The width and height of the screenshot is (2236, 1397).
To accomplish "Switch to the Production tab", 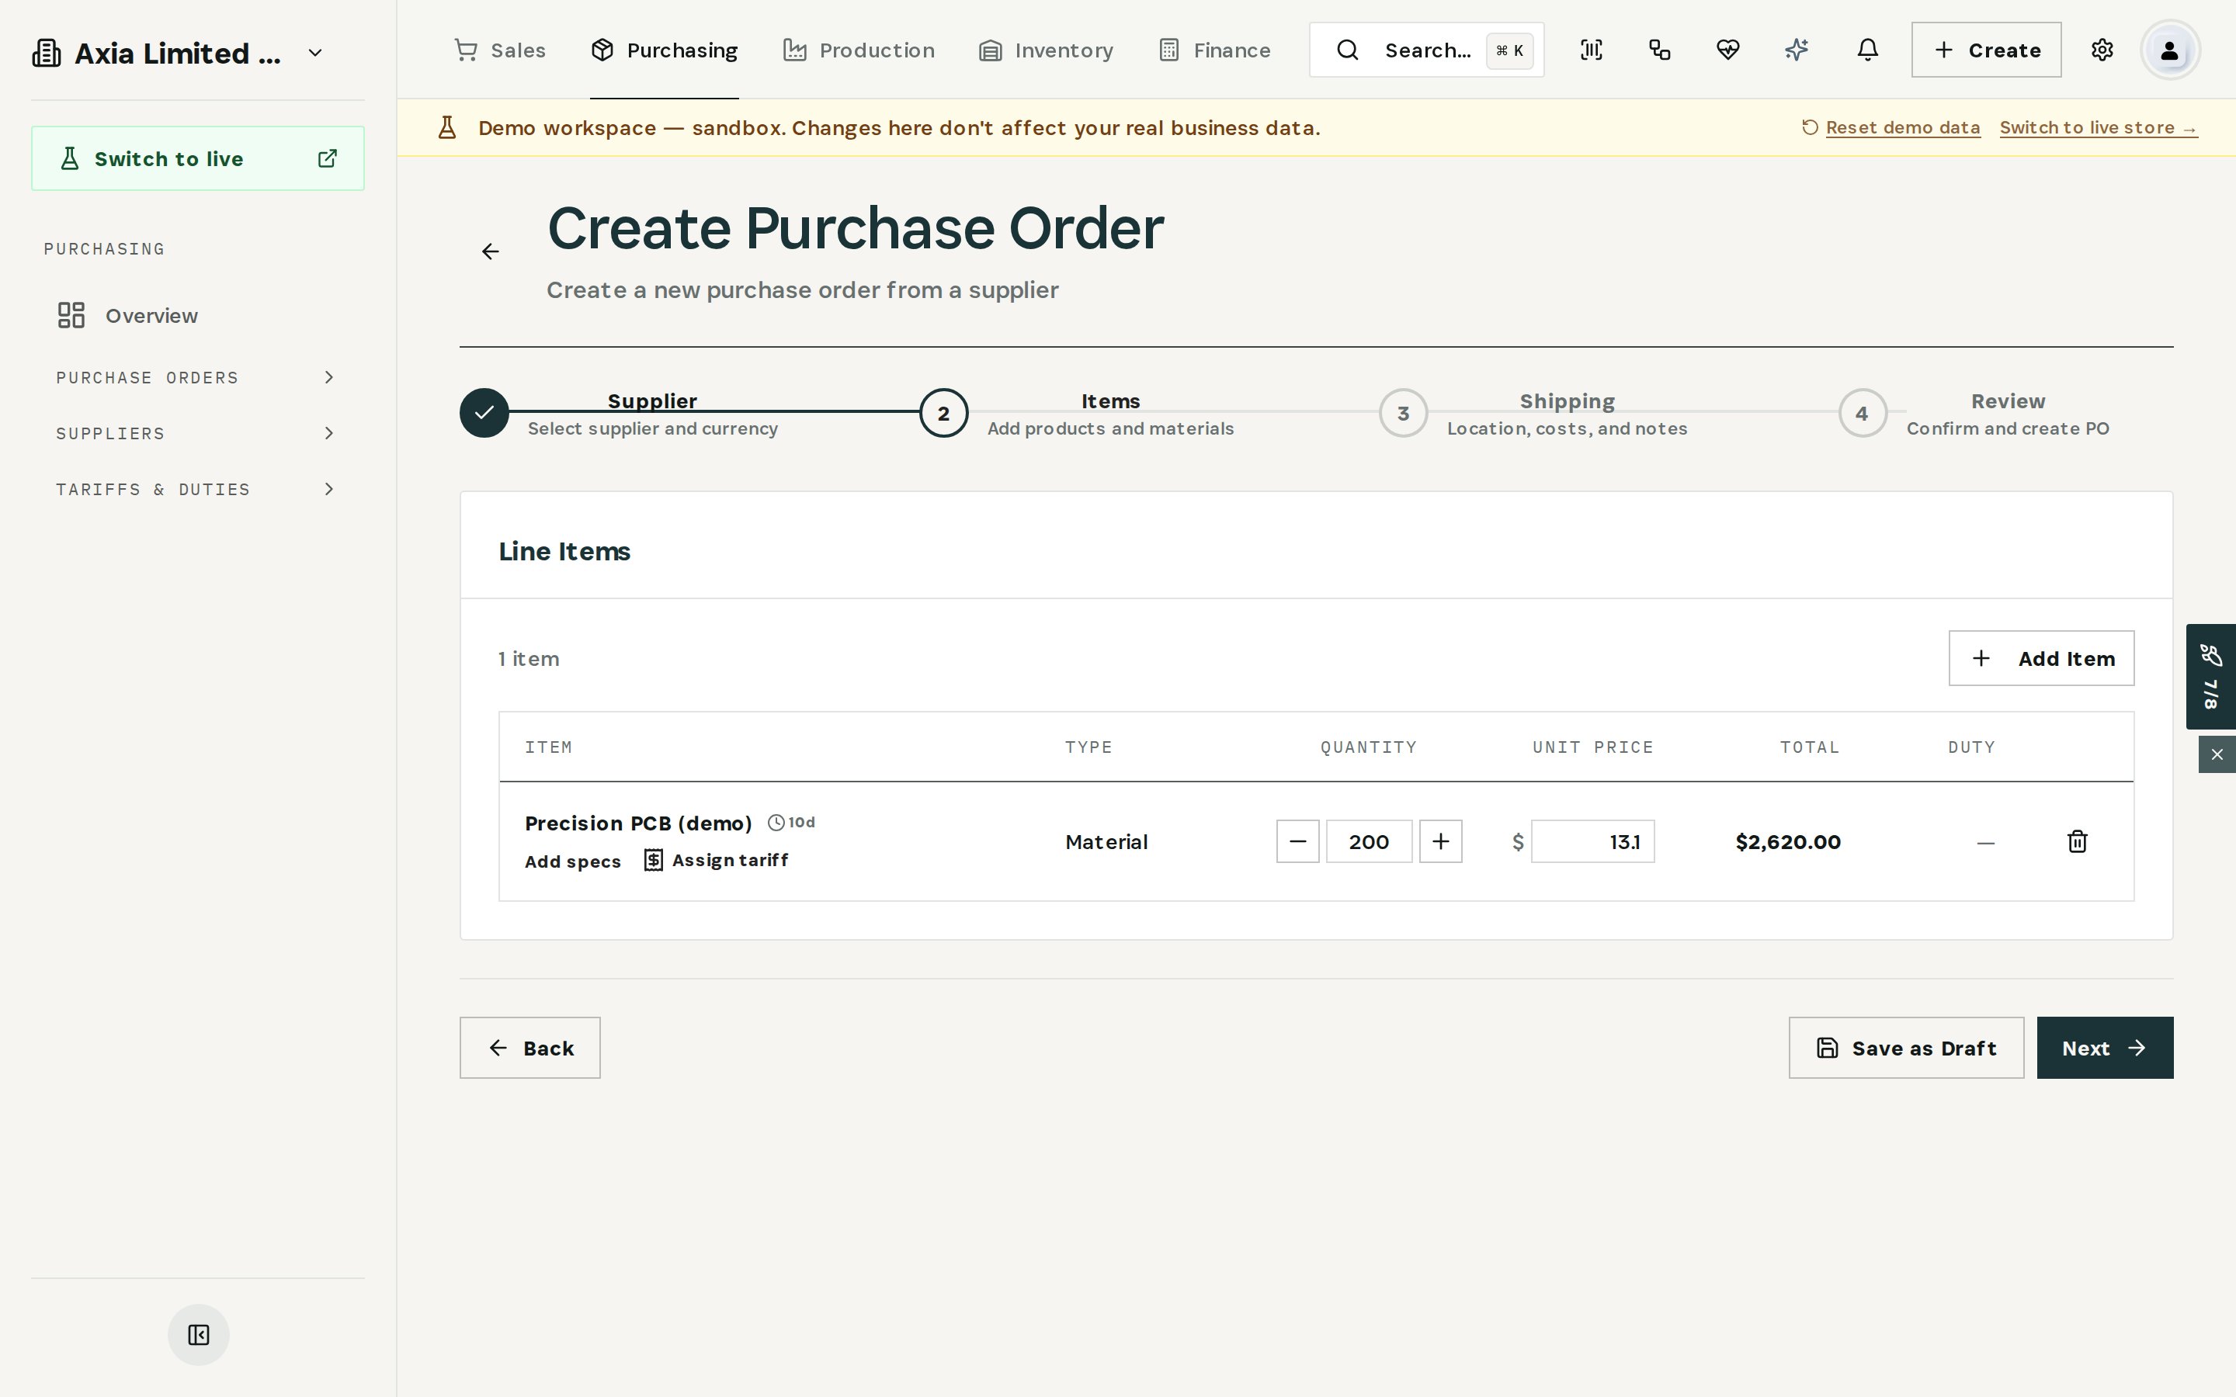I will point(859,50).
